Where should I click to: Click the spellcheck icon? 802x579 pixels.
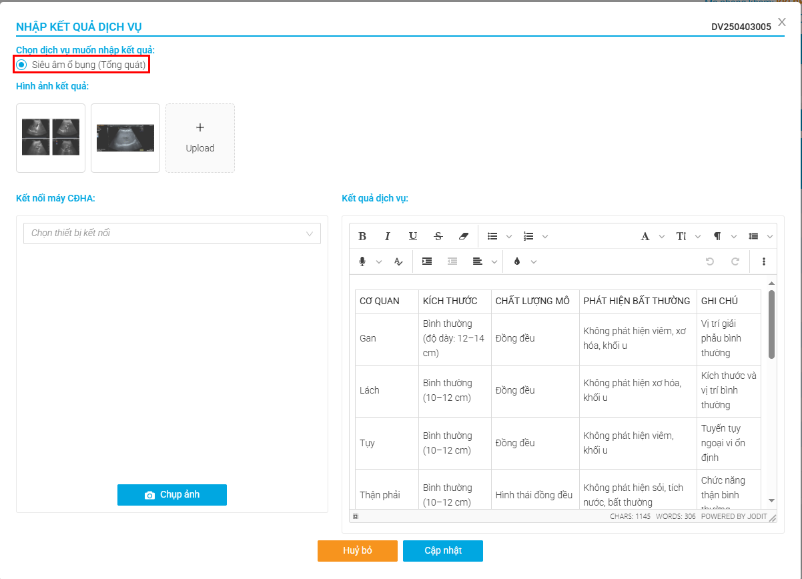pos(398,261)
